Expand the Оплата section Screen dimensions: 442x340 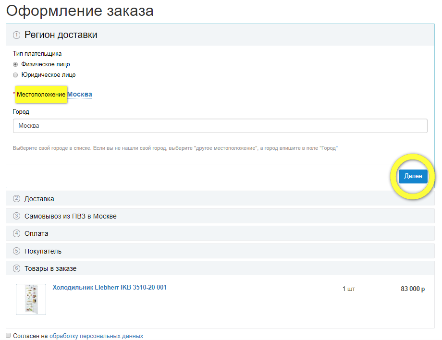click(220, 233)
